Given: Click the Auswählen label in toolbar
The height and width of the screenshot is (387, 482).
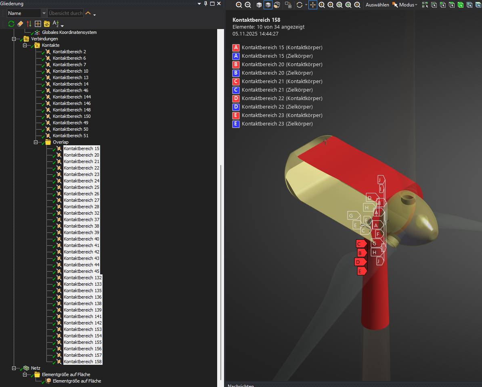Looking at the screenshot, I should (377, 5).
